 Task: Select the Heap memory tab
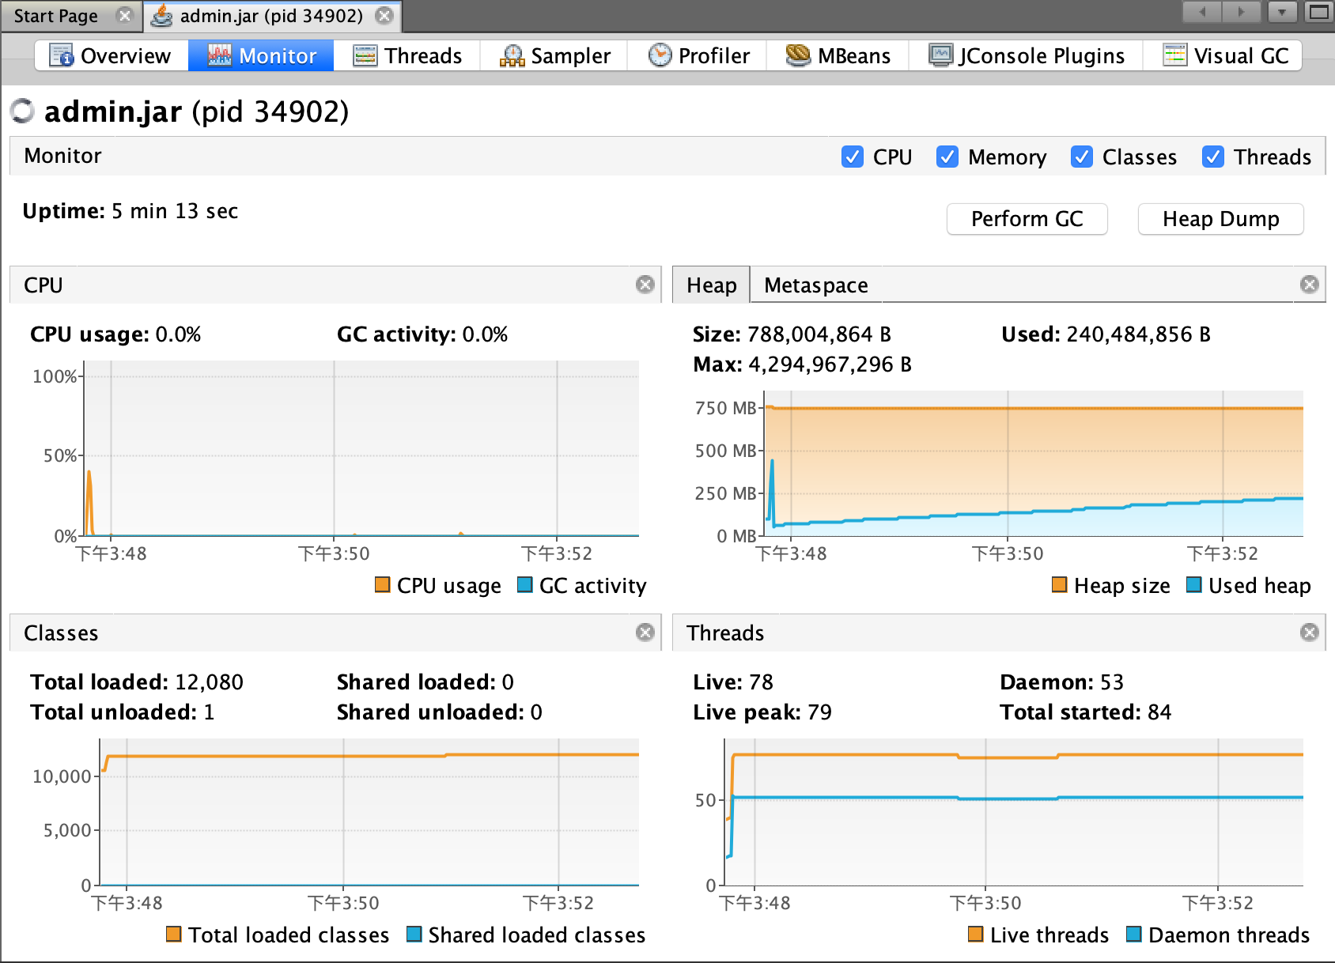click(711, 285)
